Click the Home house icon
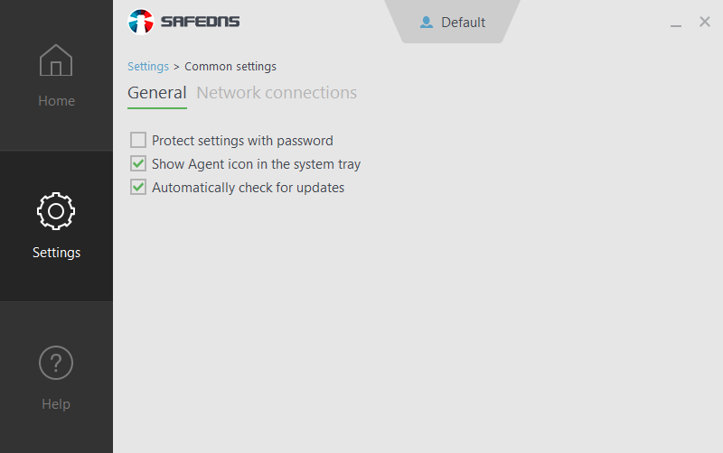Viewport: 723px width, 453px height. (56, 61)
